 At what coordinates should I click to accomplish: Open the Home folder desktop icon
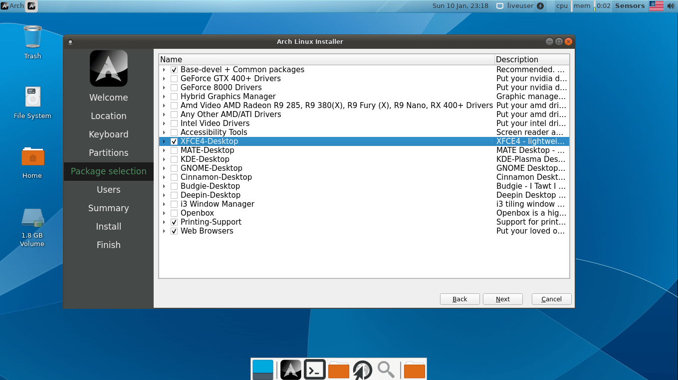(32, 156)
